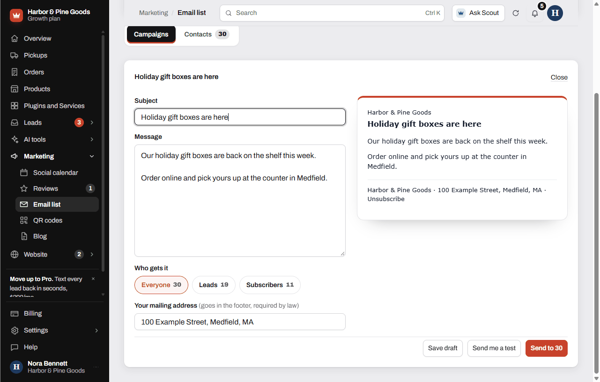600x382 pixels.
Task: Select the Leads 19 audience
Action: [214, 285]
